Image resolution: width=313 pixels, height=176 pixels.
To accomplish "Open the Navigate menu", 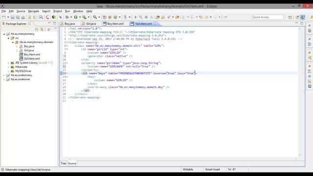I will pos(34,11).
